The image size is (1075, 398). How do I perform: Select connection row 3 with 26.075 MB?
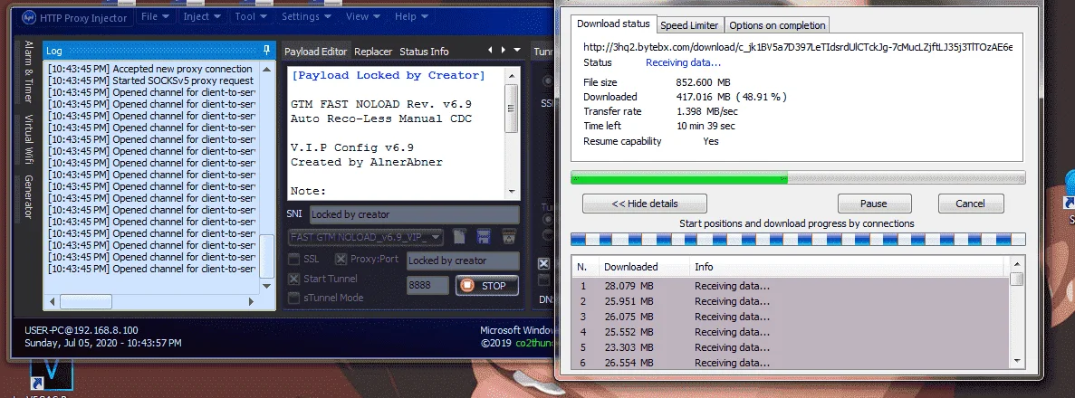(792, 317)
